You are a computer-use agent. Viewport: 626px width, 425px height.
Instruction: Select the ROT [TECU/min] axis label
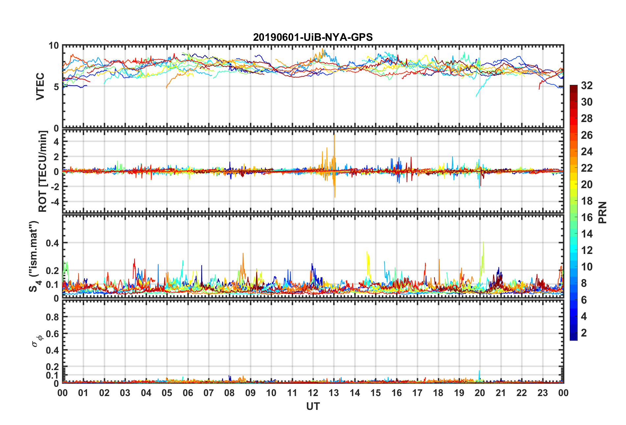[43, 171]
